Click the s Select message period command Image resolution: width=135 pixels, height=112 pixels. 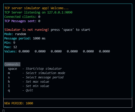(36, 77)
